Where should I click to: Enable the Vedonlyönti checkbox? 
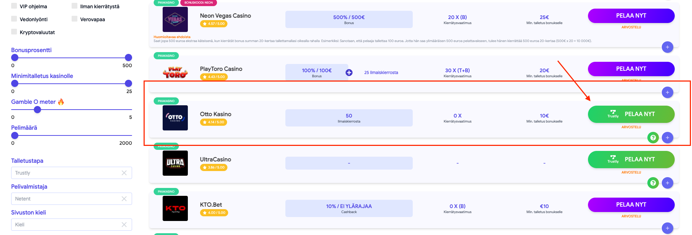click(14, 19)
